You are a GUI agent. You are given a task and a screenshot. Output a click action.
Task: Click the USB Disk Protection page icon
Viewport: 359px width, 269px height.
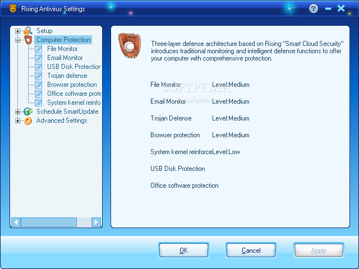[x=39, y=67]
